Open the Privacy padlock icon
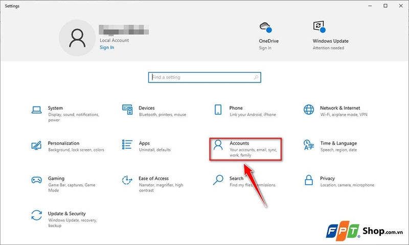 309,180
